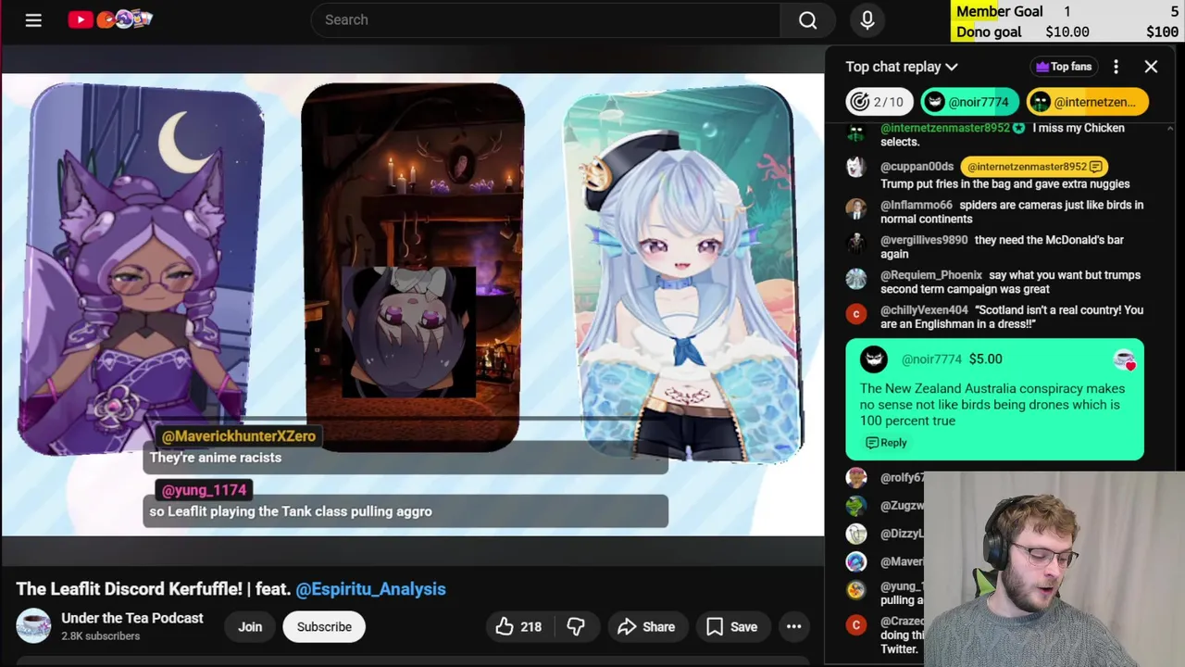Click the @DizzyL chat avatar

point(855,534)
